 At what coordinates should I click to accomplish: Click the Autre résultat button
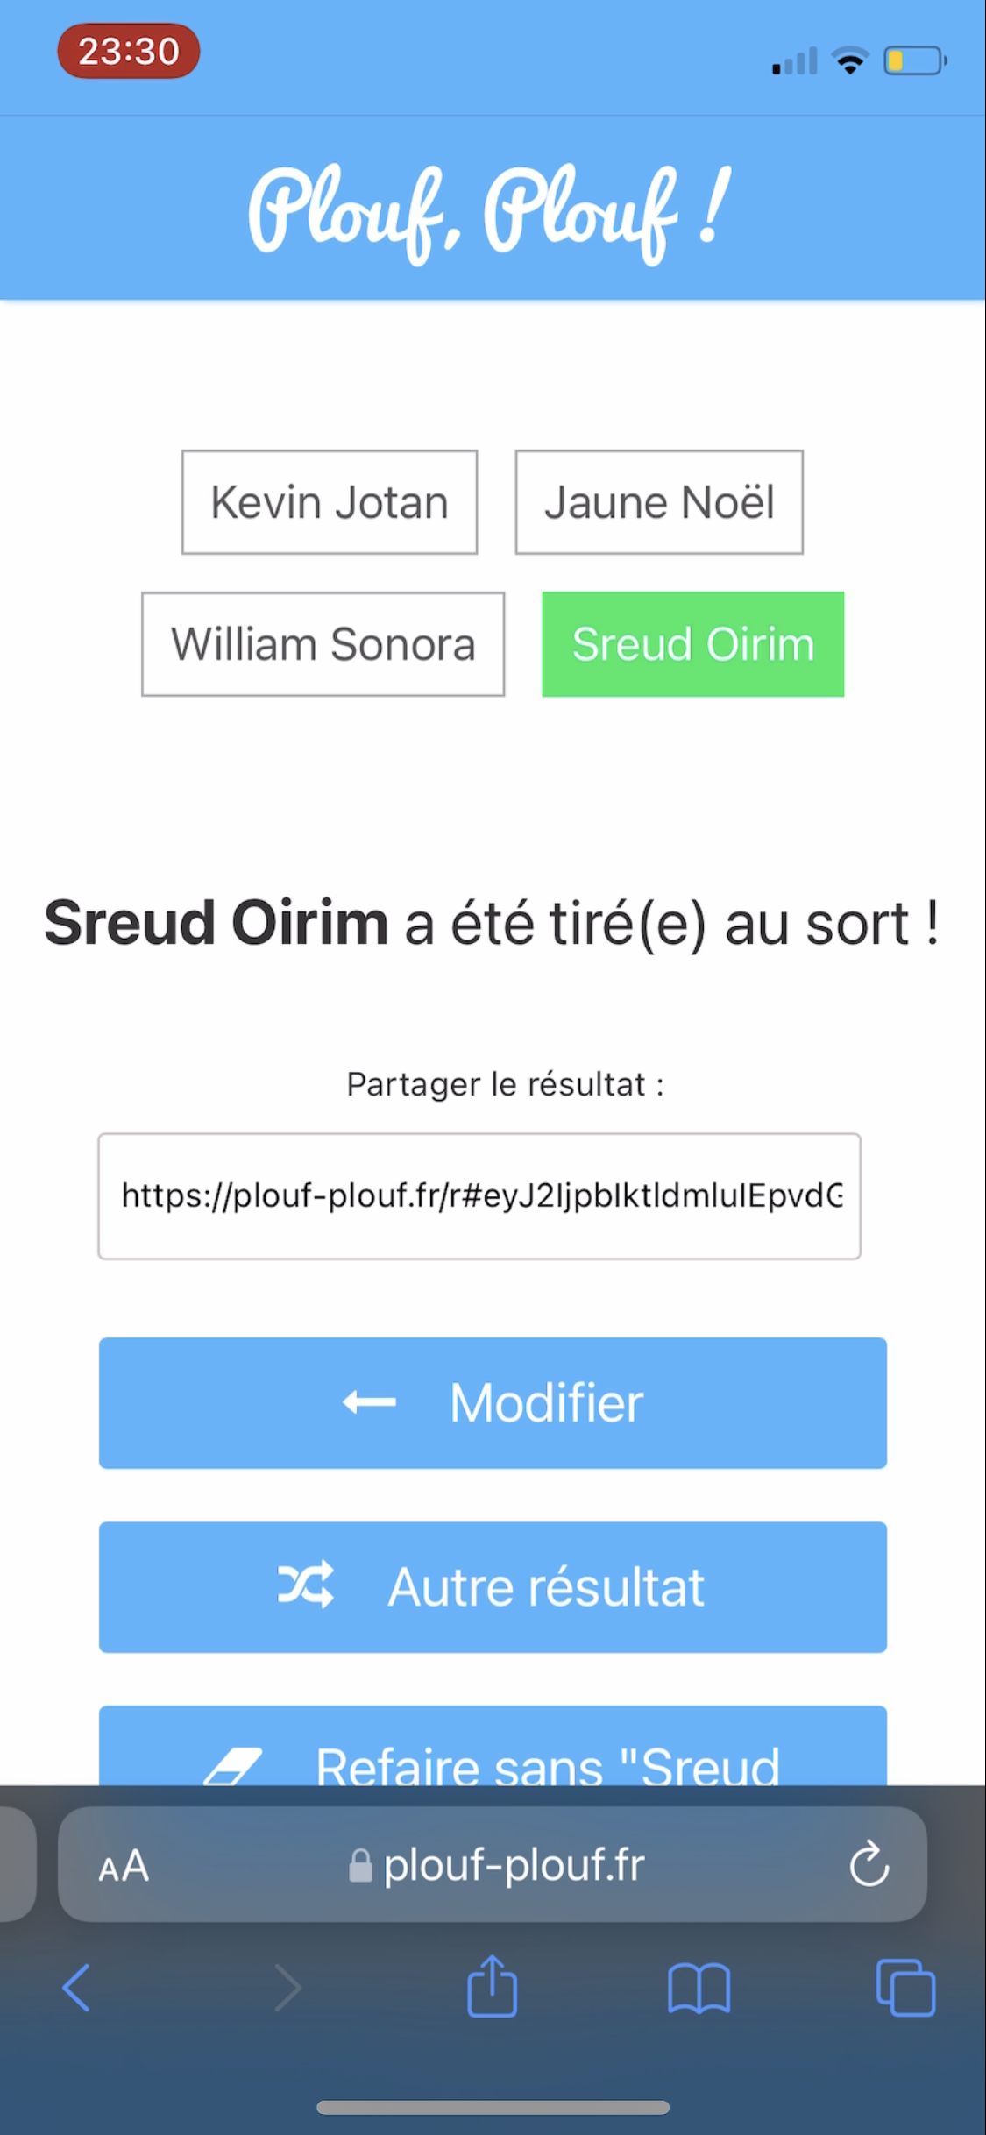pyautogui.click(x=493, y=1586)
